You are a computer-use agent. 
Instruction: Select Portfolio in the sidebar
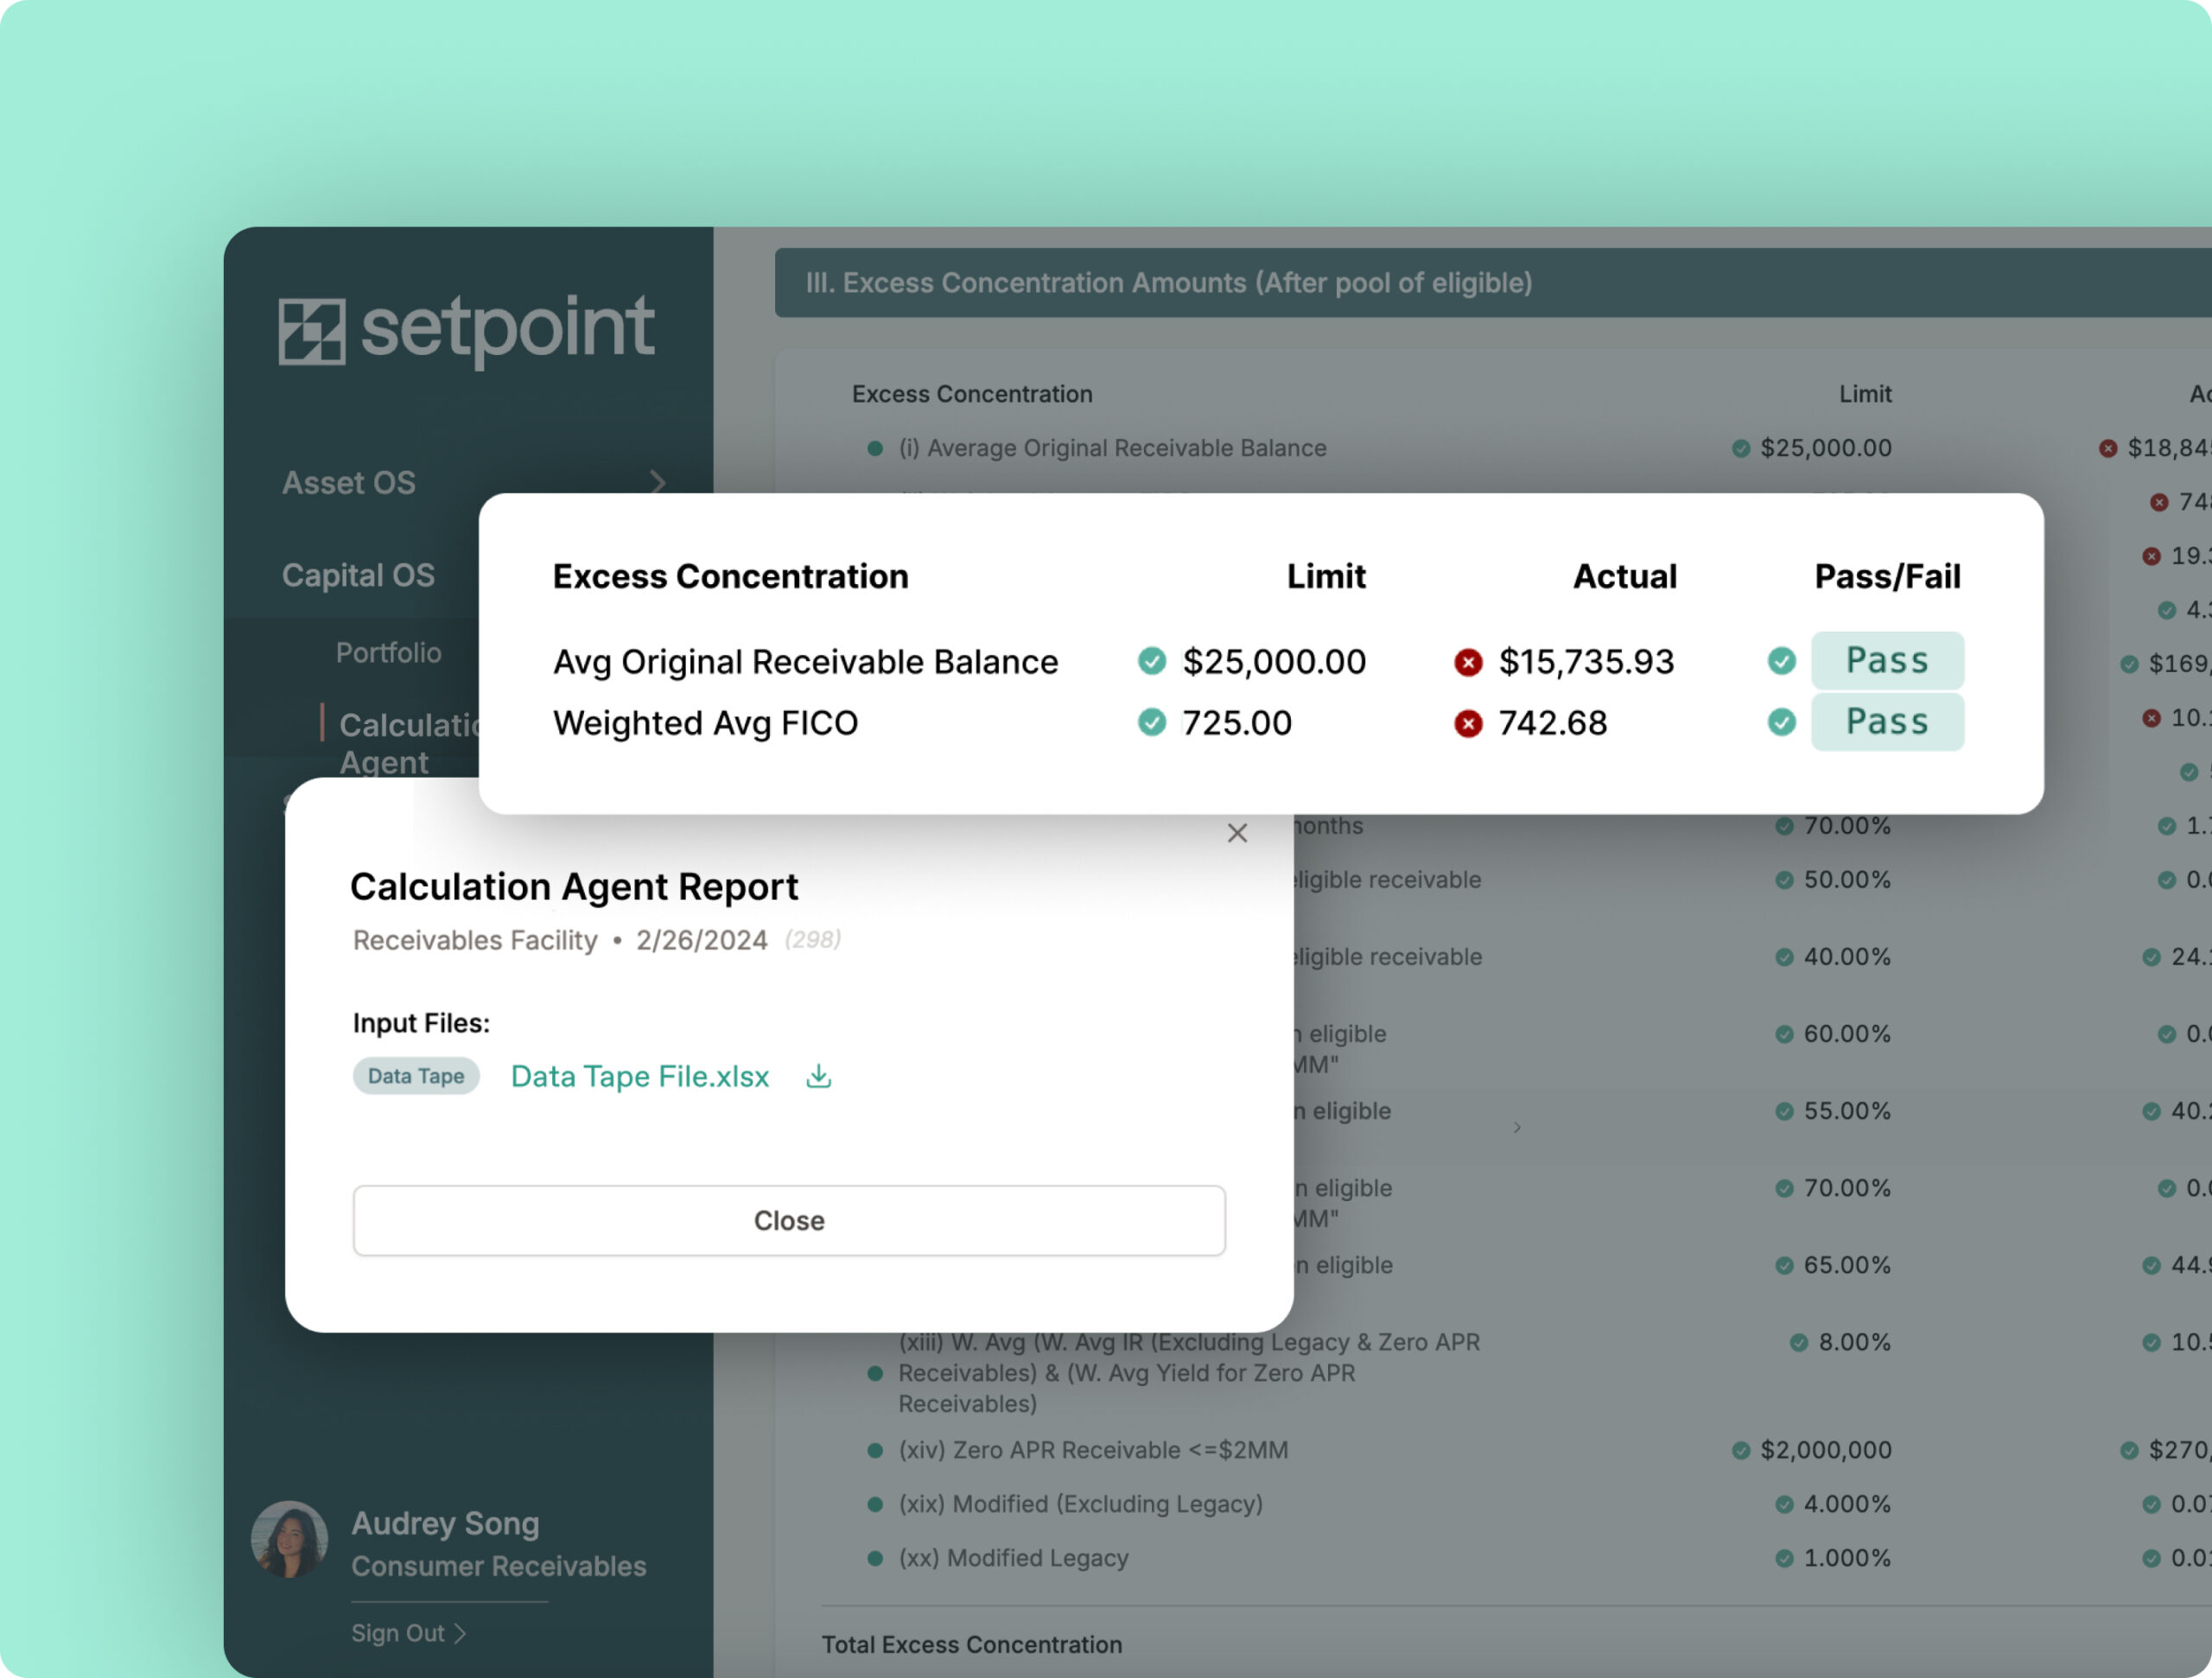pyautogui.click(x=389, y=652)
